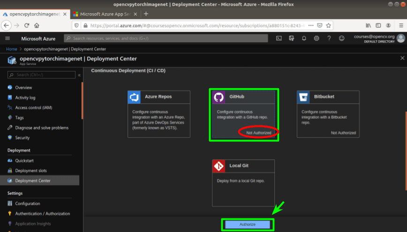Click the Security shield icon
The width and height of the screenshot is (407, 232).
click(x=10, y=137)
